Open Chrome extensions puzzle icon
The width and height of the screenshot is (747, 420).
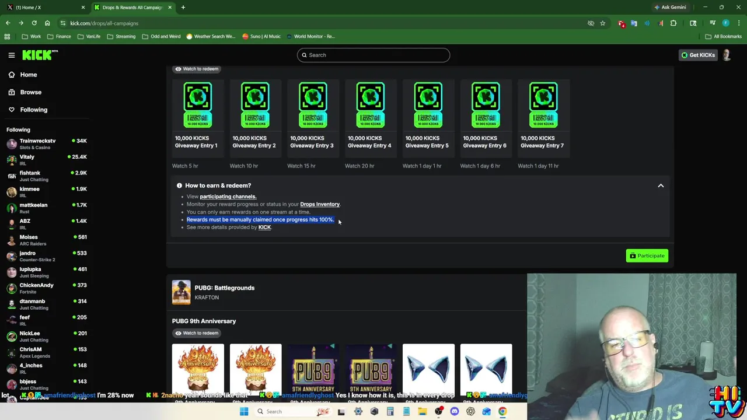click(x=673, y=23)
